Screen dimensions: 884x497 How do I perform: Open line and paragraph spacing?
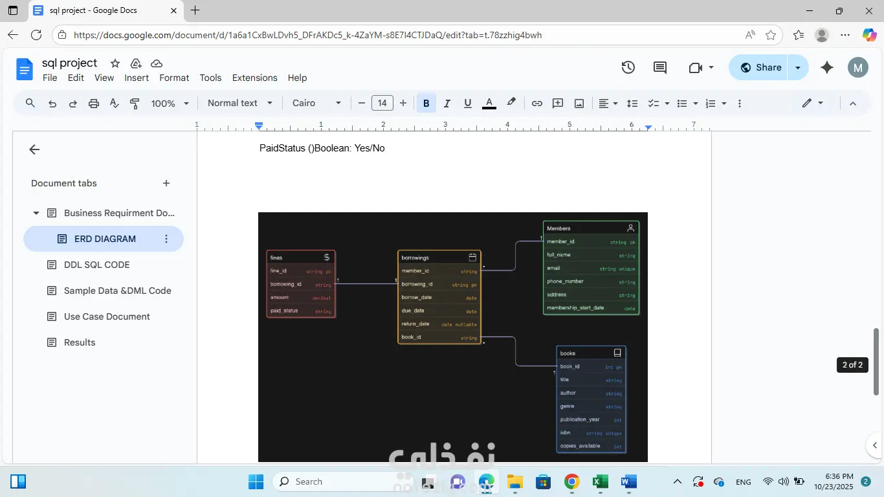(632, 104)
